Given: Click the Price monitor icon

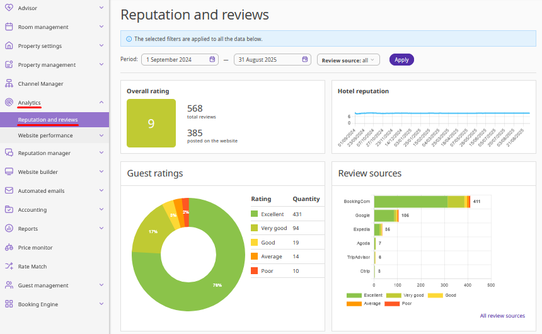Looking at the screenshot, I should (9, 248).
